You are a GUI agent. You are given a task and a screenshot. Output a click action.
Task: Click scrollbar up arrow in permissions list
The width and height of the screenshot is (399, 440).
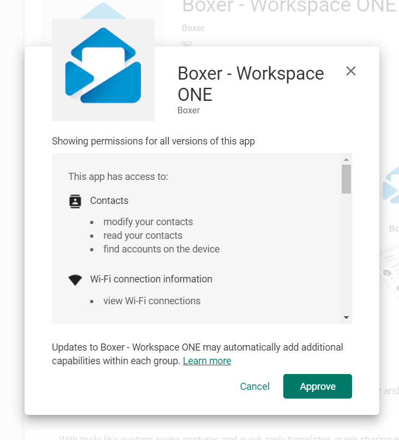pos(346,159)
